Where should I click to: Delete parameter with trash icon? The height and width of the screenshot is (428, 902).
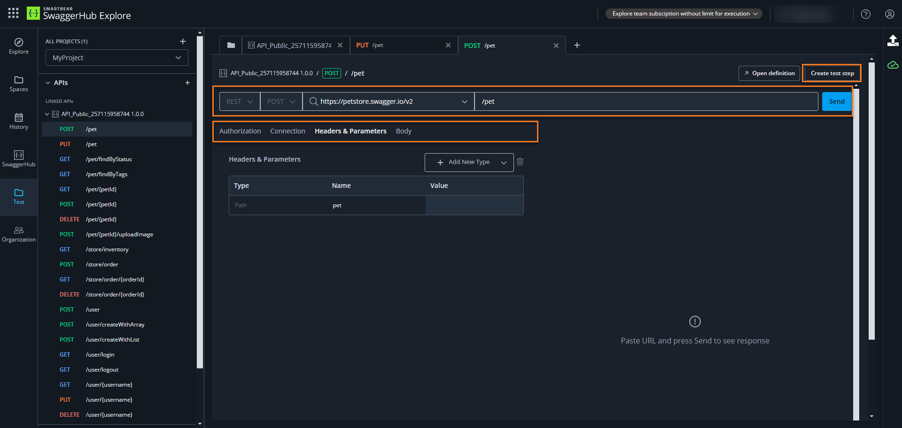click(520, 162)
